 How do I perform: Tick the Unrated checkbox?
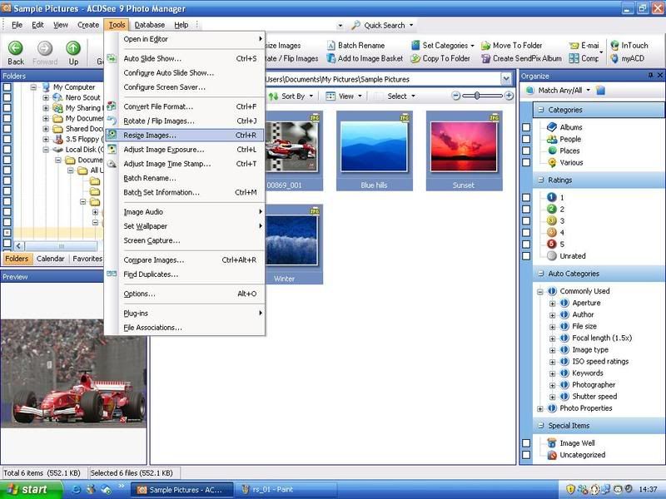point(526,256)
